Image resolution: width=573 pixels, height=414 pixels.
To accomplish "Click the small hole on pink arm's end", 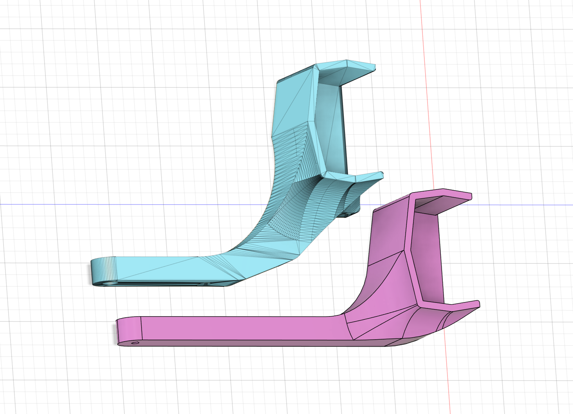I will [135, 343].
